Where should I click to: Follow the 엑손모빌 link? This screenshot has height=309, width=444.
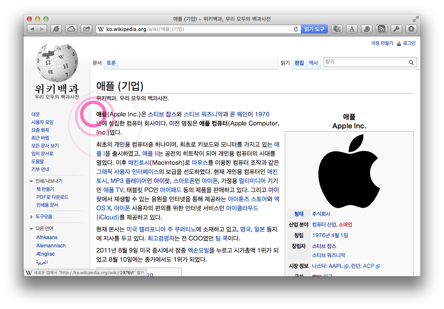pos(198,250)
